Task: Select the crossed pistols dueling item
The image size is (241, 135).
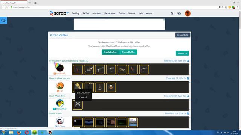Action: point(78,105)
